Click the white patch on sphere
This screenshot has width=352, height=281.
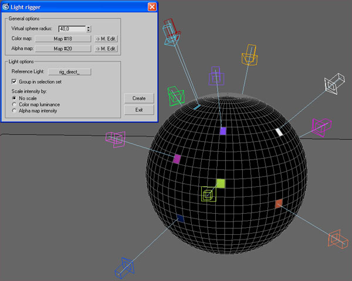coord(279,132)
